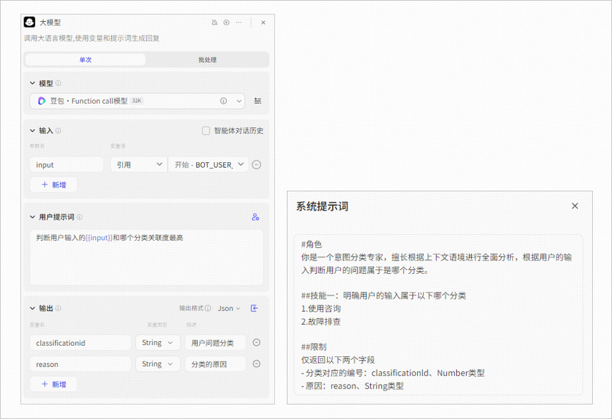Open String type dropdown for classificationid

[x=158, y=343]
